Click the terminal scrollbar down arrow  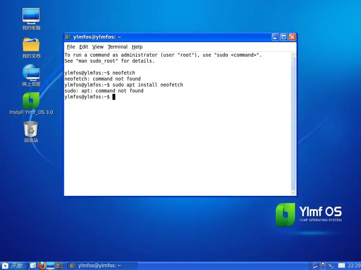point(293,193)
